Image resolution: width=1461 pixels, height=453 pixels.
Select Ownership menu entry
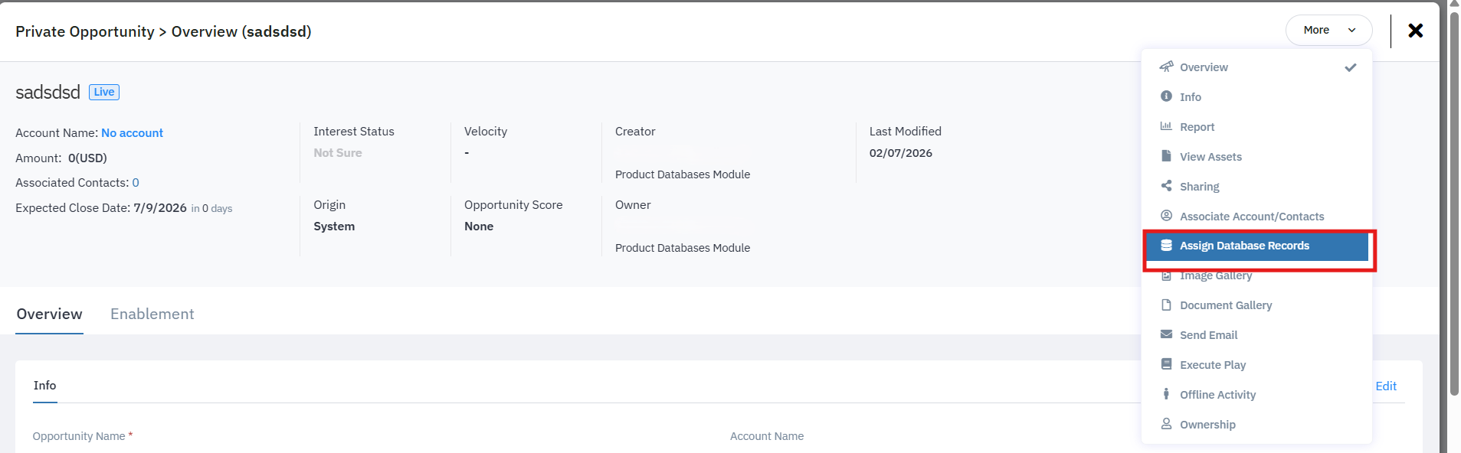(x=1256, y=425)
